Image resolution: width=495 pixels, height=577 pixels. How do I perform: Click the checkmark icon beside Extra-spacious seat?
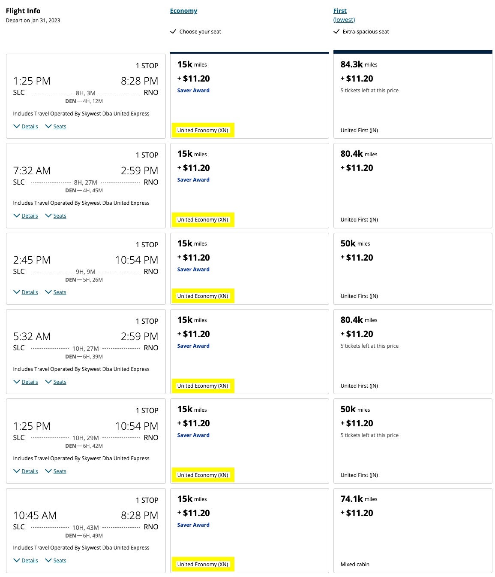click(x=336, y=31)
